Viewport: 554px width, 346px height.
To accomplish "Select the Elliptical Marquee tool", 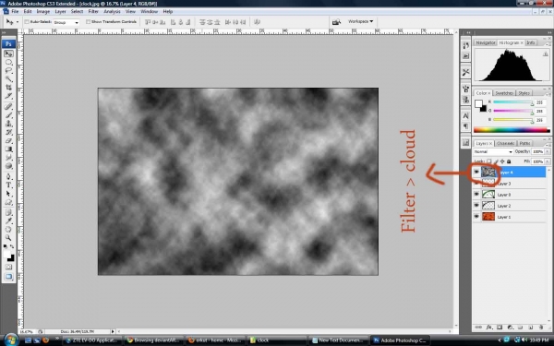I will 8,62.
